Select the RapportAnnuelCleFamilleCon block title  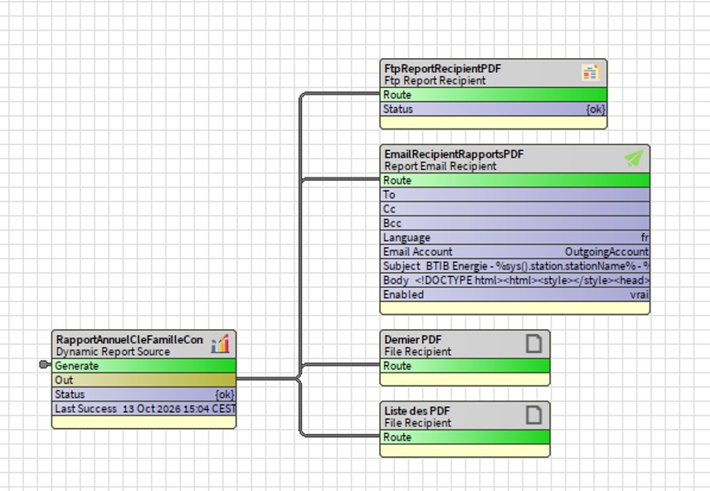129,340
